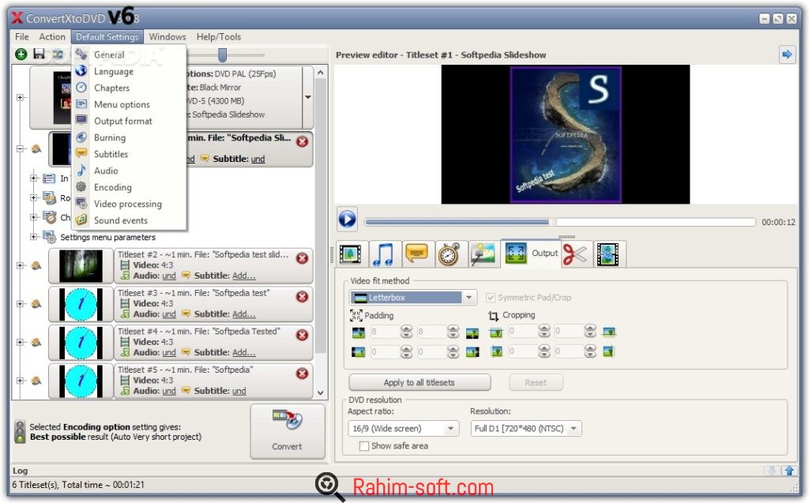Screen dimensions: 809x503
Task: Click the blue arrow icon above preview
Action: click(x=787, y=54)
